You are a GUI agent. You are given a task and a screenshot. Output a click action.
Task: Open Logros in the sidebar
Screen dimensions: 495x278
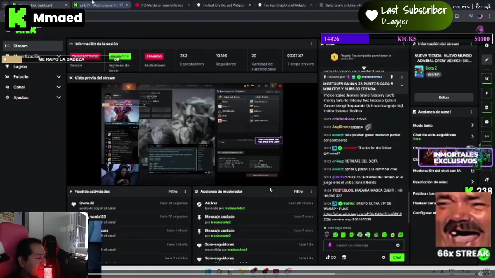(x=20, y=66)
